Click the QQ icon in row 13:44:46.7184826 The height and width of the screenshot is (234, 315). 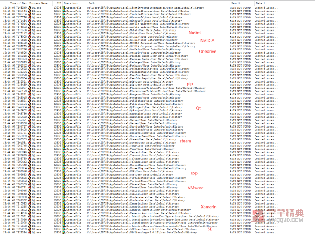(x=30, y=53)
